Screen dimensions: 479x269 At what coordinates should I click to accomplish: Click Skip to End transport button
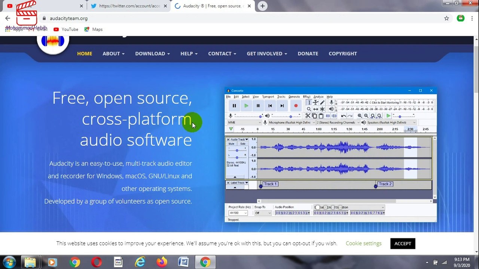(x=282, y=106)
